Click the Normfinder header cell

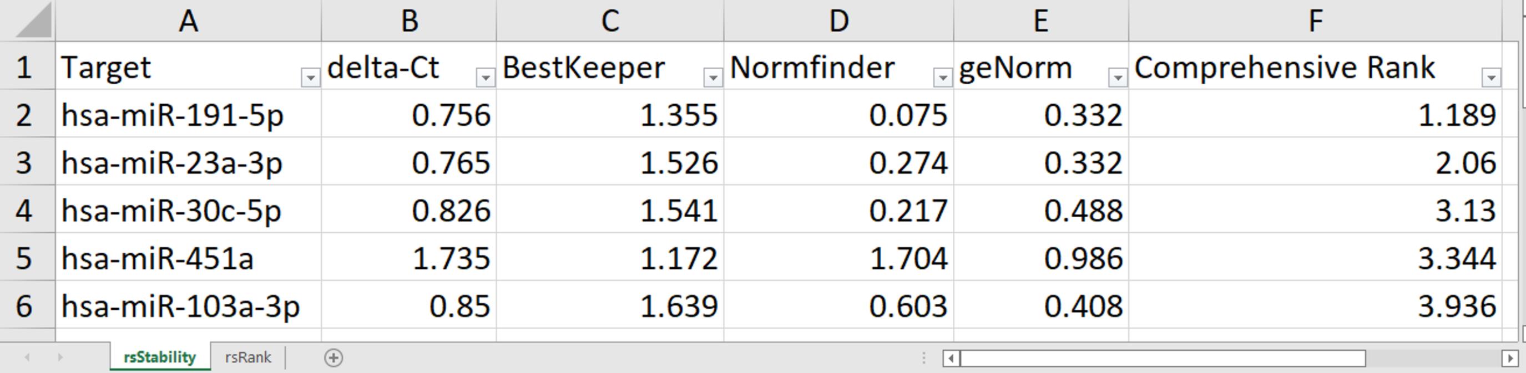838,66
